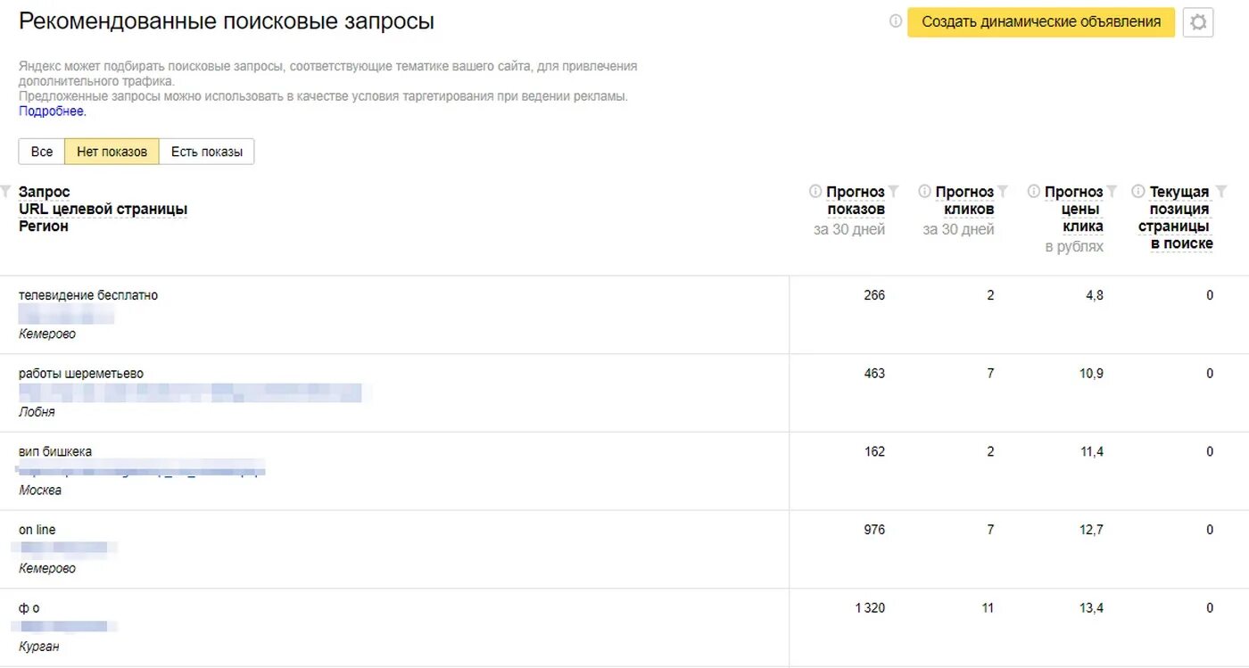Expand filter for Текущая позиция column

(1220, 192)
